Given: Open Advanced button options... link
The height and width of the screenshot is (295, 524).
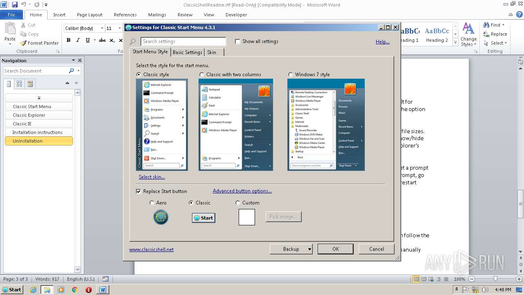Looking at the screenshot, I should (242, 191).
